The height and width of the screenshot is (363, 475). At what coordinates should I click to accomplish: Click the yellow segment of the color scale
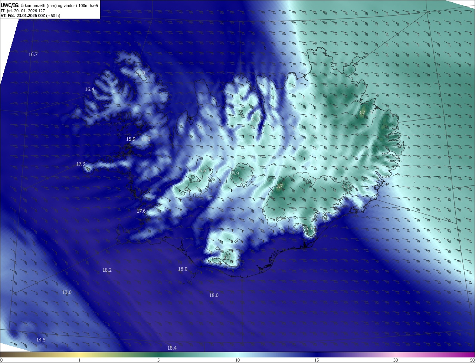click(x=80, y=354)
